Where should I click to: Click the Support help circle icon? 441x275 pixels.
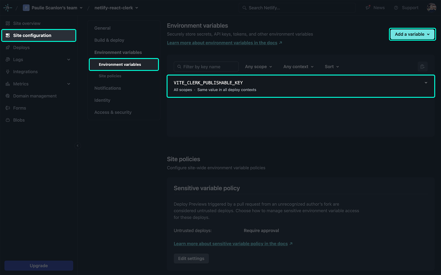[396, 8]
